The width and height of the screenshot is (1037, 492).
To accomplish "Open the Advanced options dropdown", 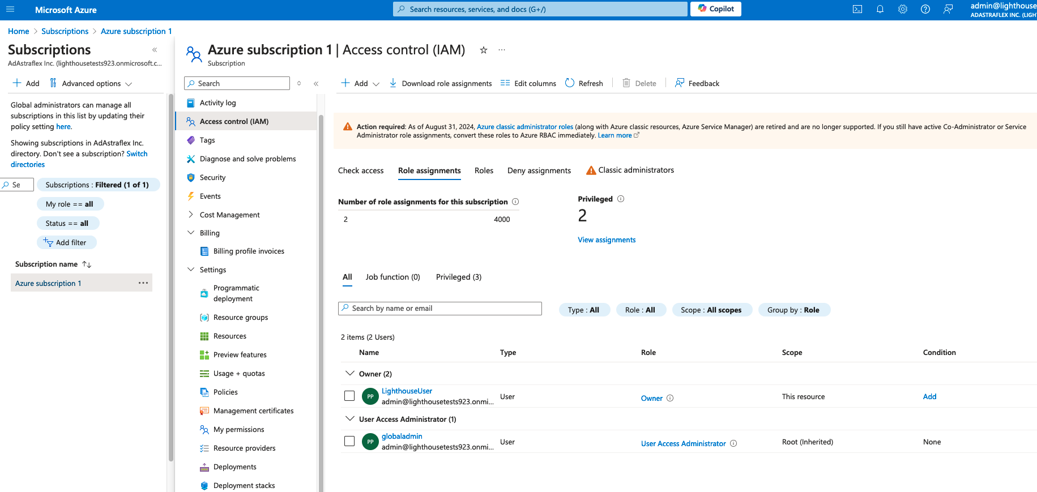I will point(91,83).
